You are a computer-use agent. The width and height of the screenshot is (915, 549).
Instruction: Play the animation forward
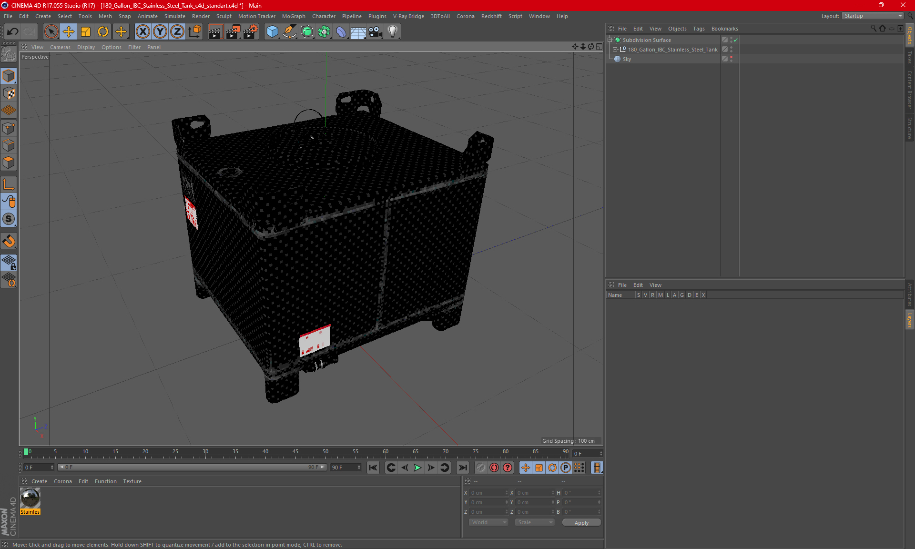[x=417, y=468]
